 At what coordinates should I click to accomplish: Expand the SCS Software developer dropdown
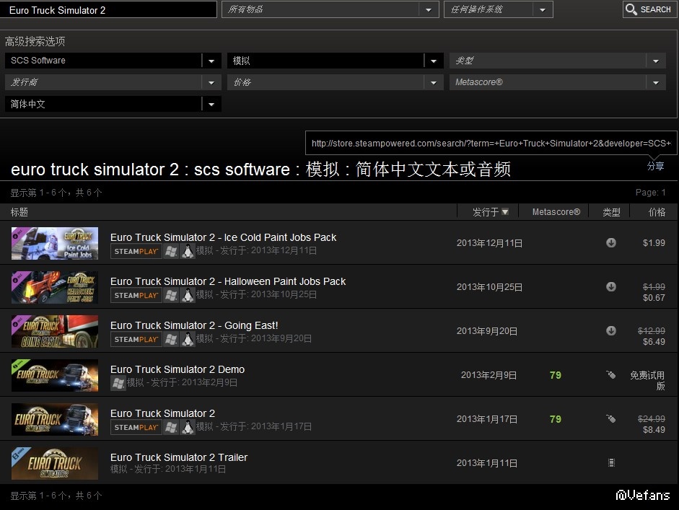point(211,61)
